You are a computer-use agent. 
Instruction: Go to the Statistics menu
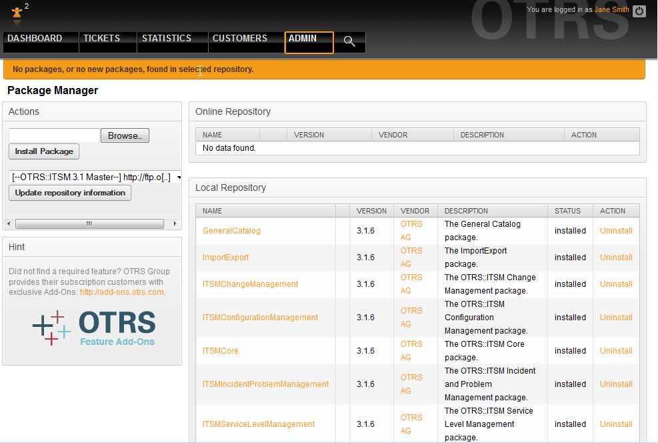[167, 39]
